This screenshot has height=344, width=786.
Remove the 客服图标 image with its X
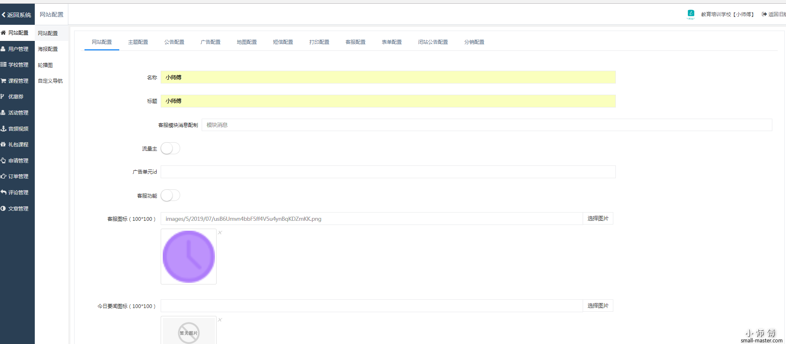220,233
